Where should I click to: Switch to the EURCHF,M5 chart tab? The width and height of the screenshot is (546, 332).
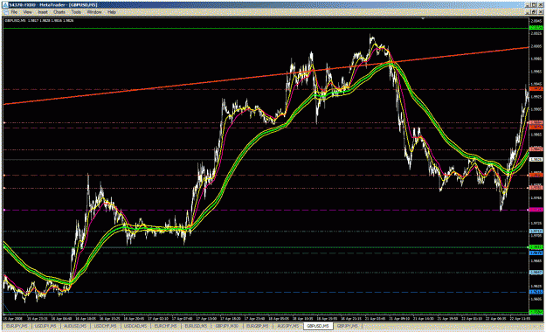click(x=167, y=326)
